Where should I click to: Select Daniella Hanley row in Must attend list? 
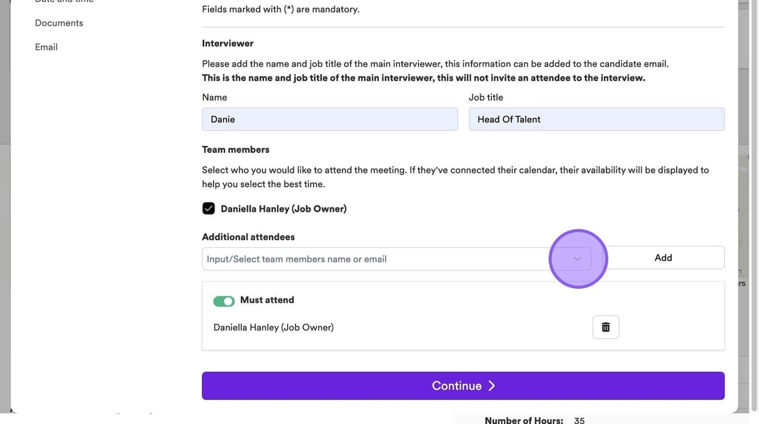pos(274,328)
